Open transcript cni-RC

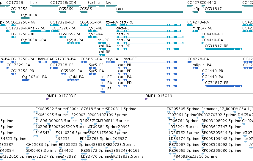coord(103,40)
